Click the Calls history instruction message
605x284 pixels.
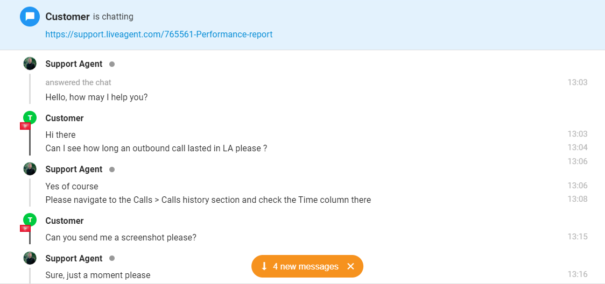click(208, 200)
